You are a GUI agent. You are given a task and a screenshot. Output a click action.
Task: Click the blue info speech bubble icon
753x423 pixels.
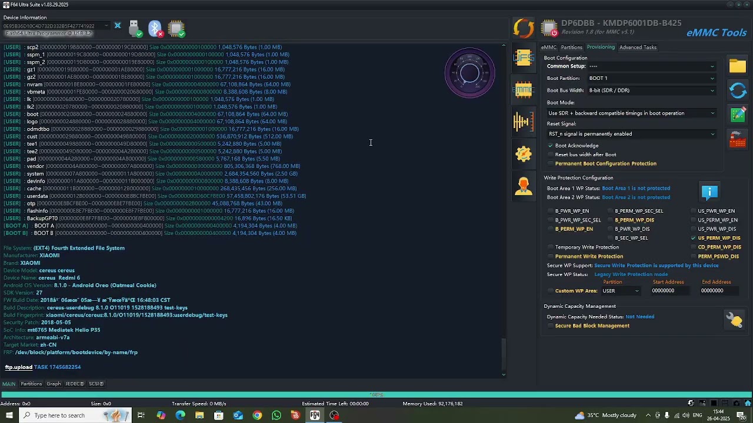point(709,192)
